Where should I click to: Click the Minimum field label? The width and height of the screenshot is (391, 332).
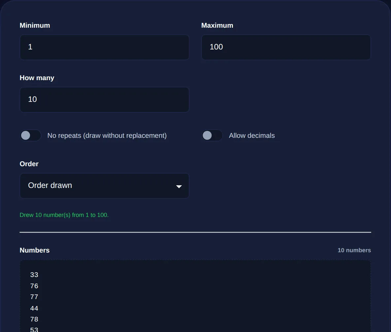coord(35,25)
